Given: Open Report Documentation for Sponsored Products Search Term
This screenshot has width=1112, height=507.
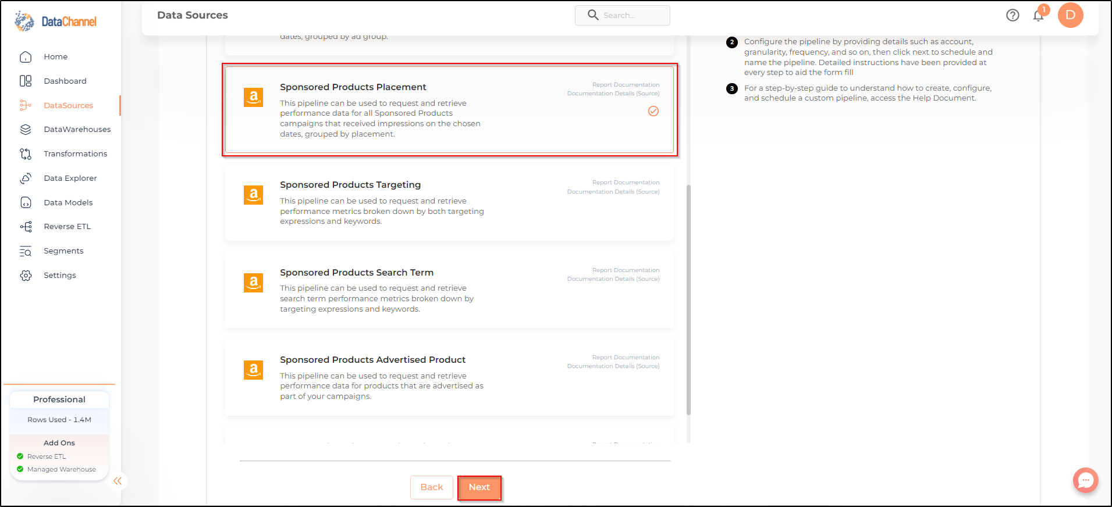Looking at the screenshot, I should [x=626, y=270].
